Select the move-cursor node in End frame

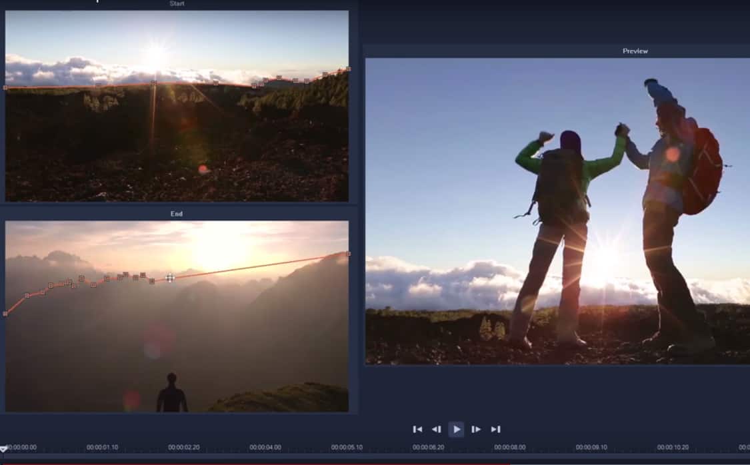pos(170,278)
